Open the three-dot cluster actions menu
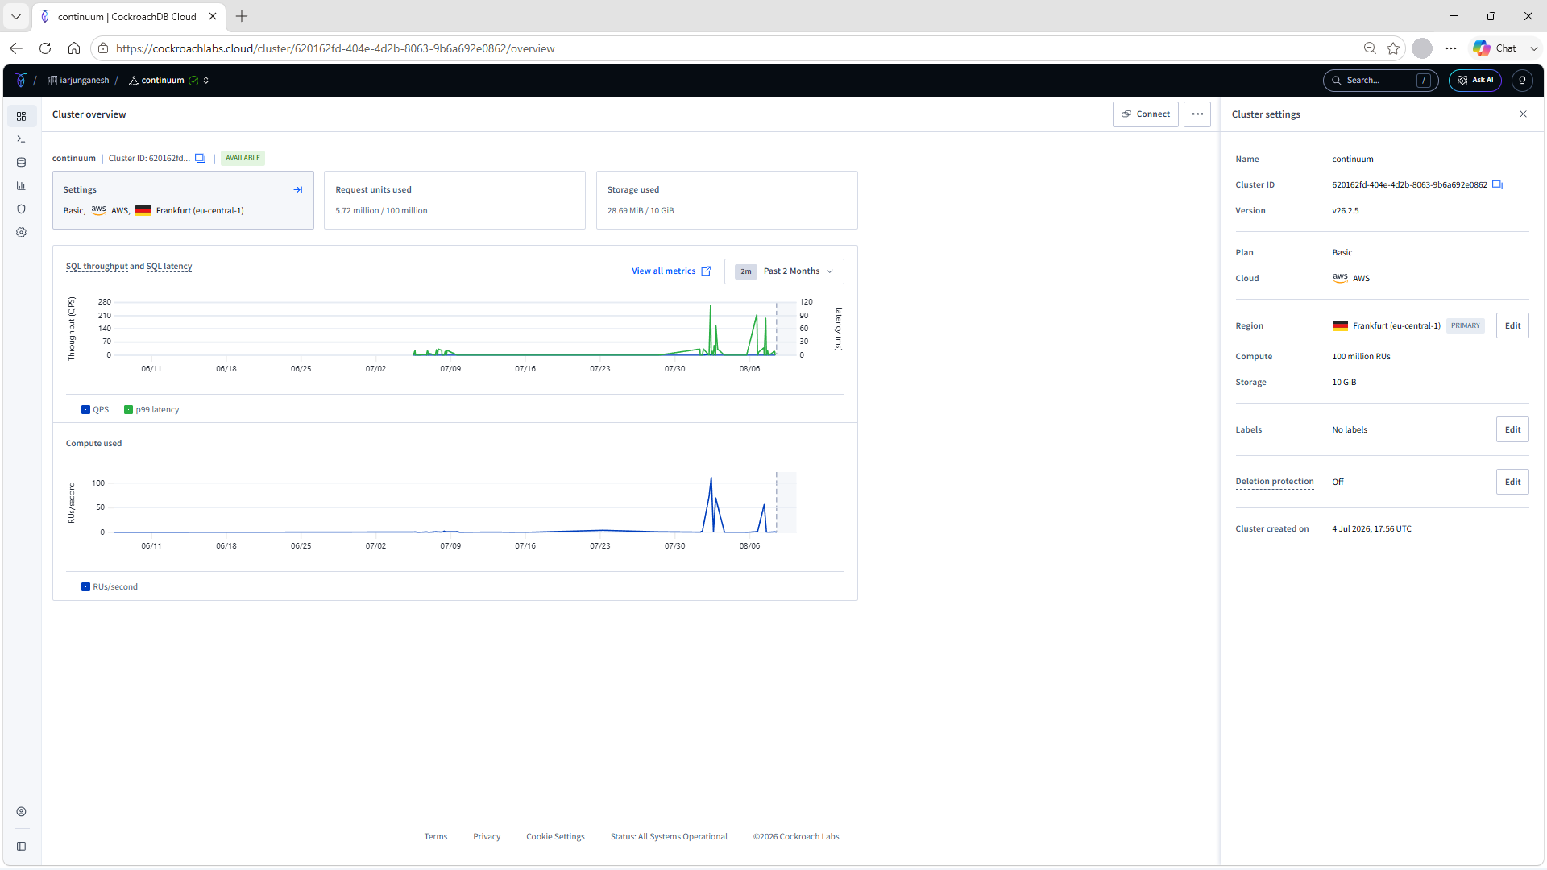1547x870 pixels. pyautogui.click(x=1197, y=114)
